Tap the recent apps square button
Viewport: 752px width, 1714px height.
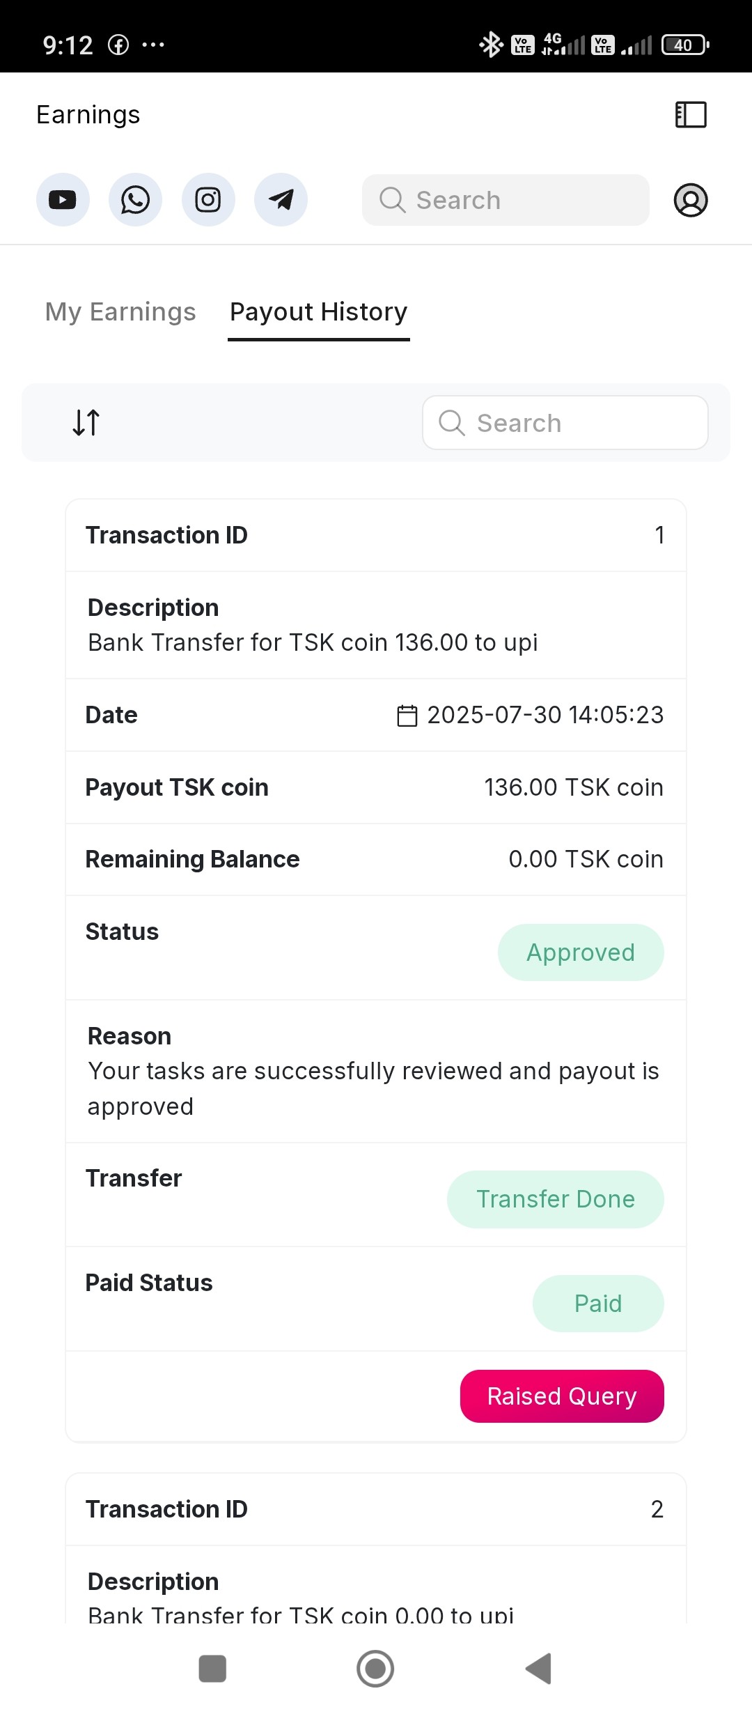click(212, 1669)
